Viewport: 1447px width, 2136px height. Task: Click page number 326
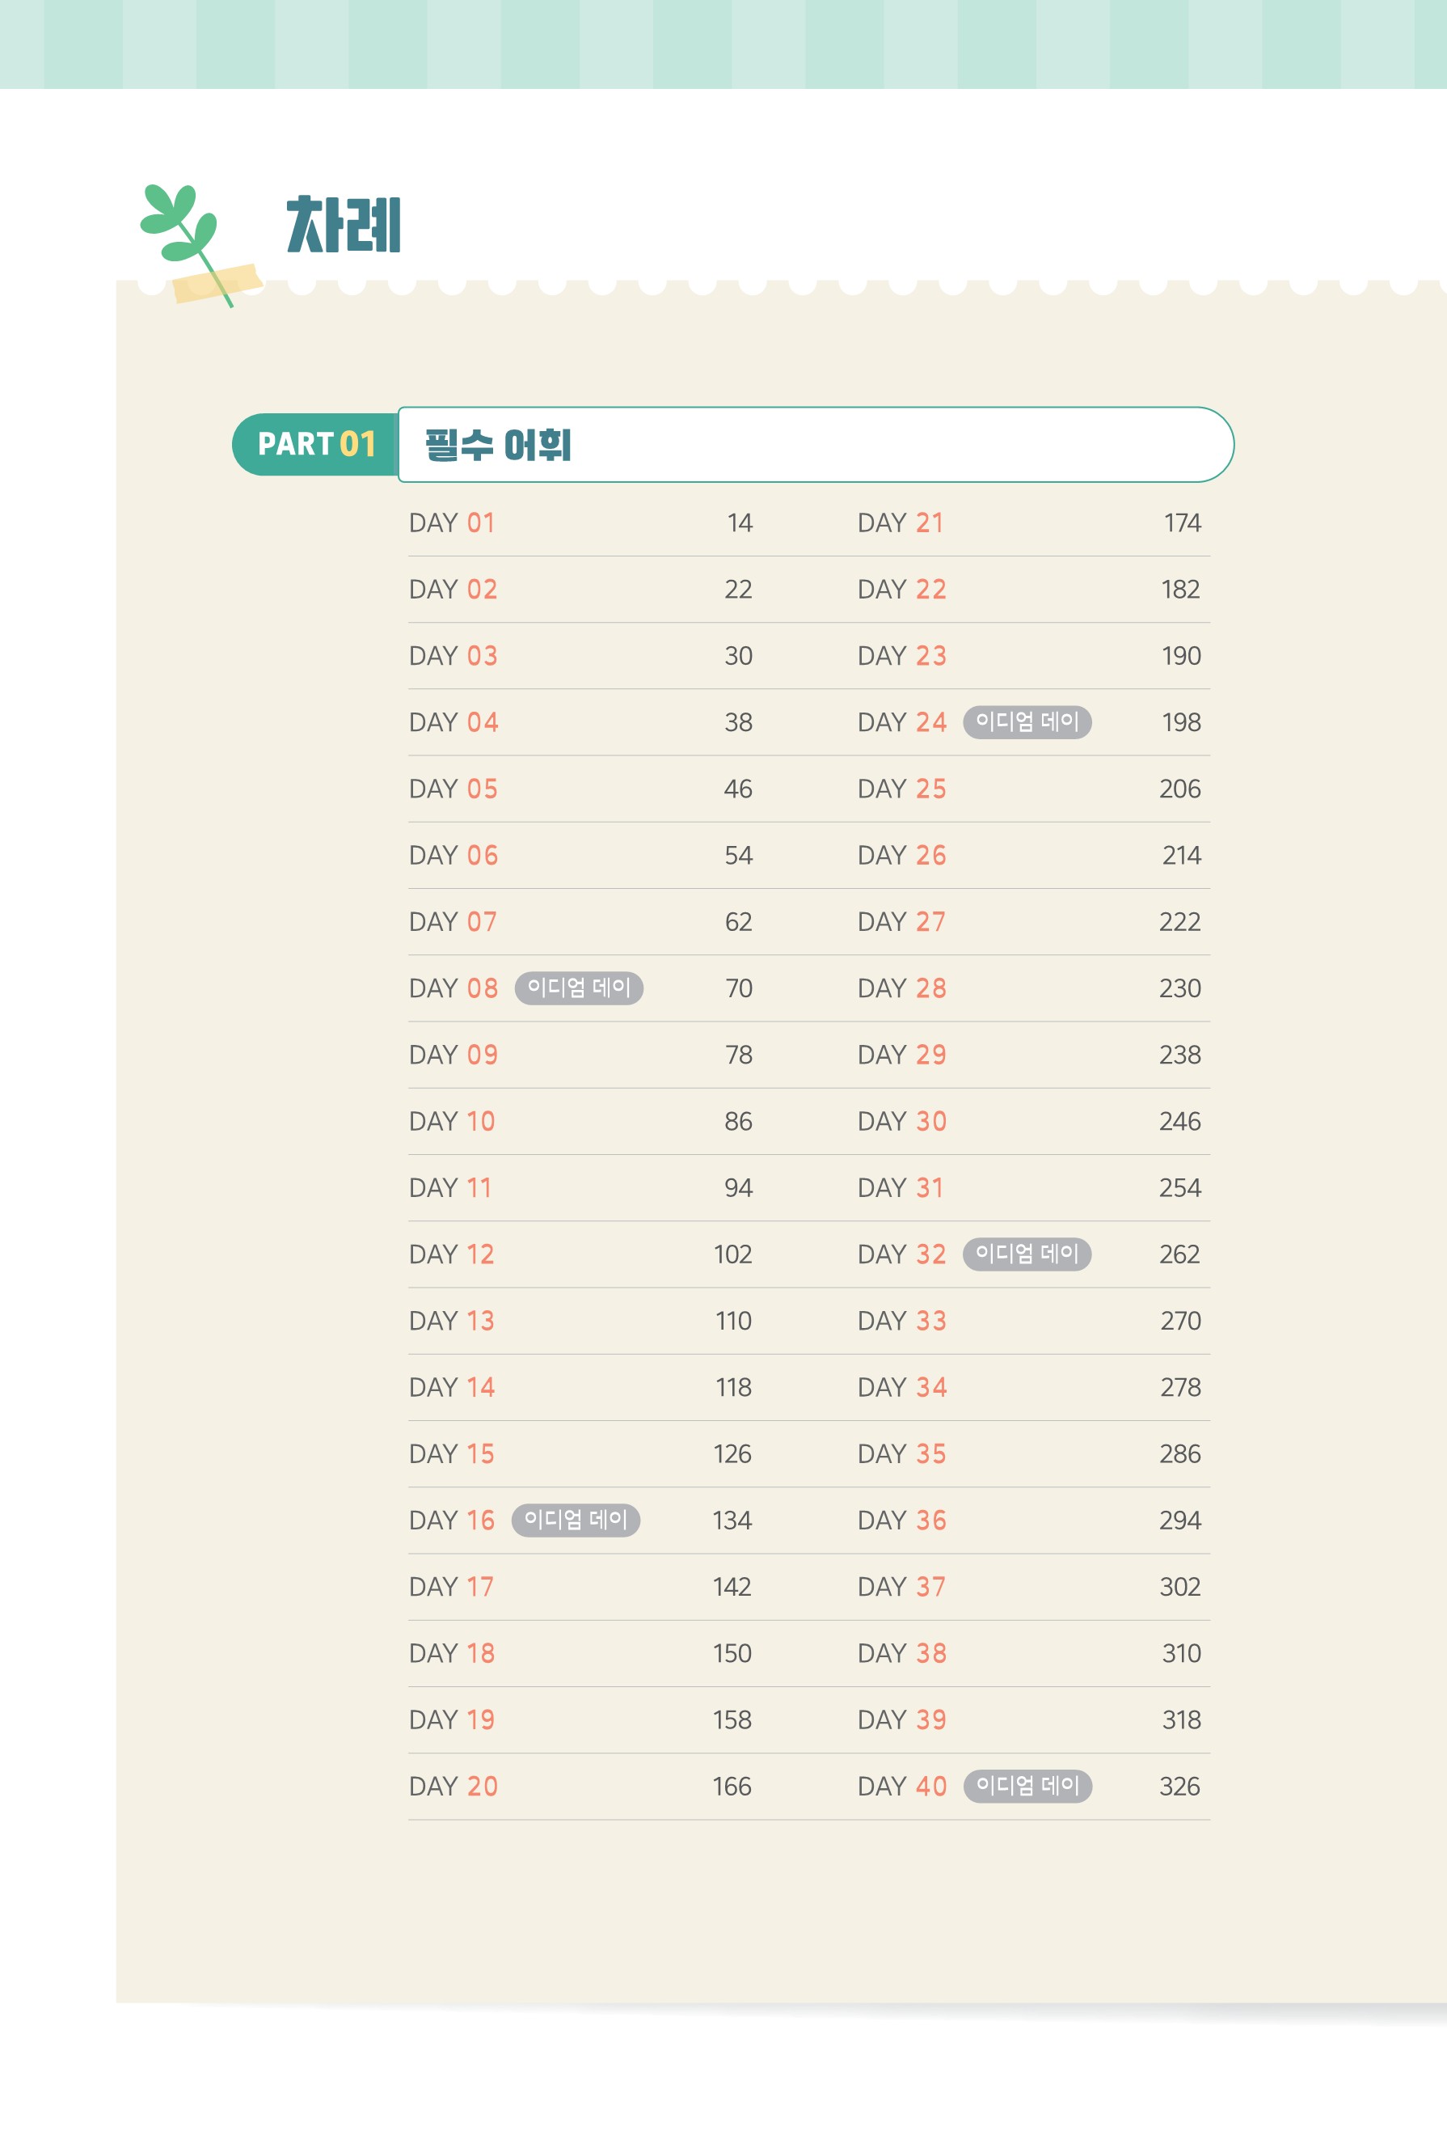pos(1179,1786)
